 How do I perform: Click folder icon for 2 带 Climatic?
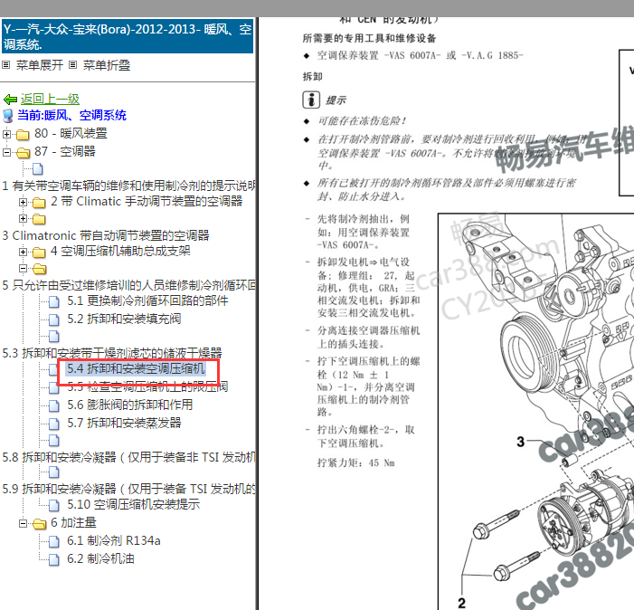(x=39, y=202)
